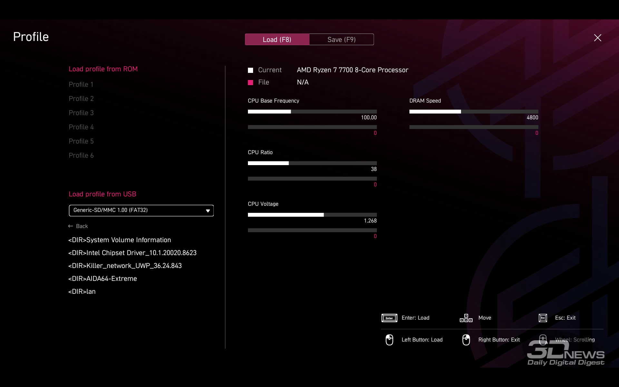The image size is (619, 387).
Task: Select Profile 2 from ROM list
Action: point(81,99)
